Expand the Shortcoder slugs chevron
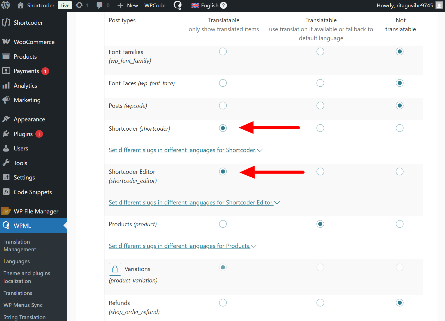 [x=260, y=150]
